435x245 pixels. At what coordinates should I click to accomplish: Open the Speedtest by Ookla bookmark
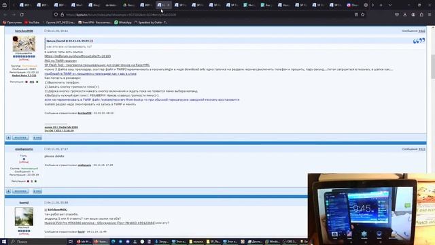[x=151, y=22]
